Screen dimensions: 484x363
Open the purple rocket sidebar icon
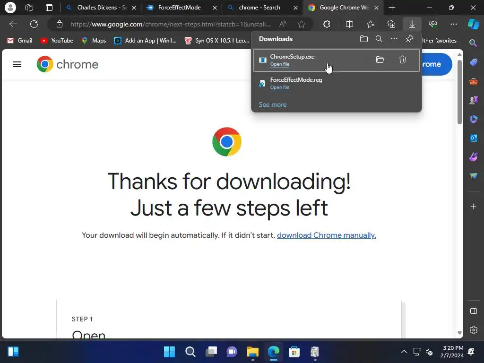pyautogui.click(x=473, y=157)
